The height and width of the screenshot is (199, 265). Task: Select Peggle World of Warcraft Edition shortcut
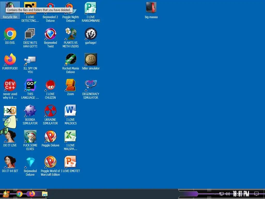[x=50, y=166]
